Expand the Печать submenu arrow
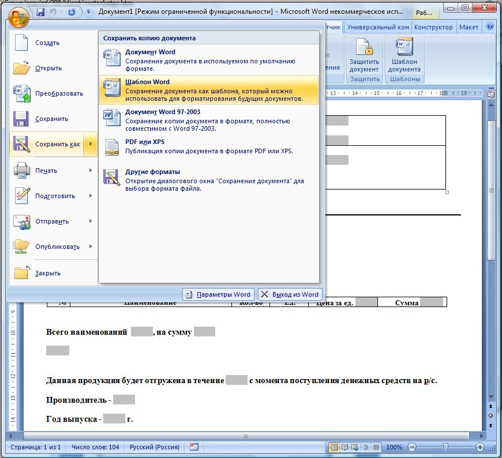This screenshot has height=458, width=502. 91,171
